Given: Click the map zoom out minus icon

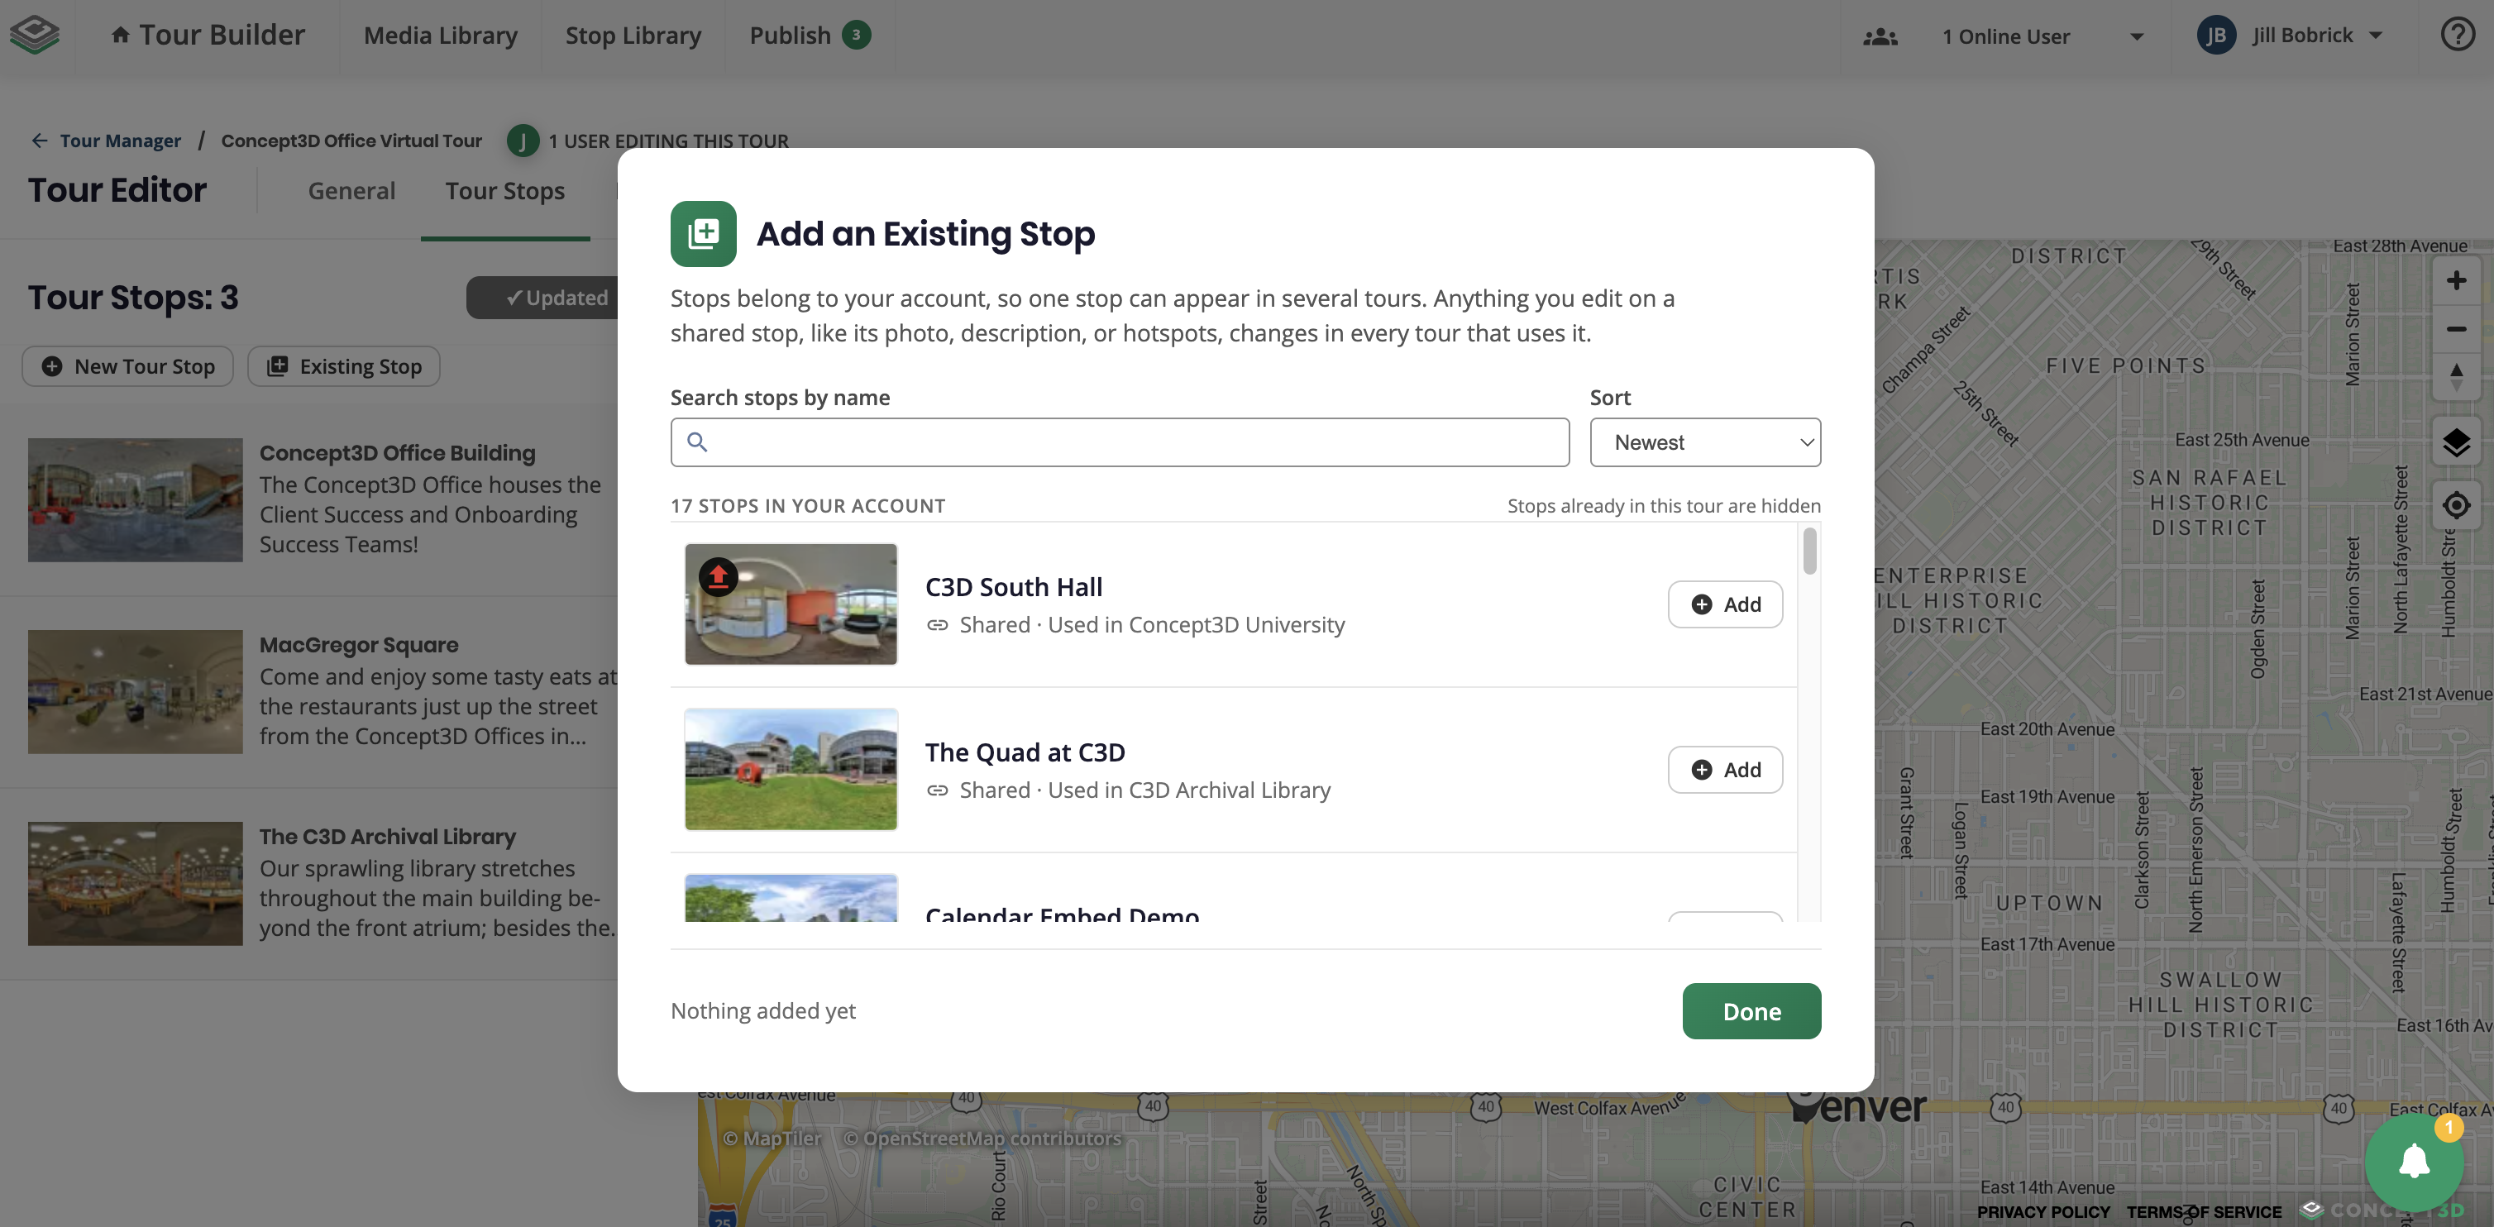Looking at the screenshot, I should [x=2456, y=329].
